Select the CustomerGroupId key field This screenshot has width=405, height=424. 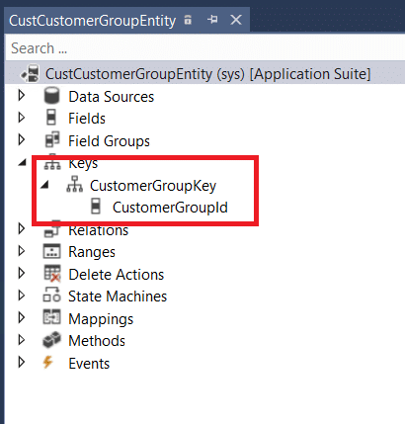(170, 208)
